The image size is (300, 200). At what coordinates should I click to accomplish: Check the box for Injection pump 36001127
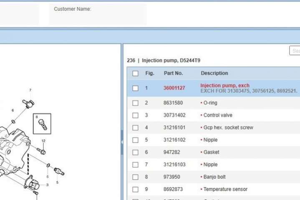coord(135,88)
